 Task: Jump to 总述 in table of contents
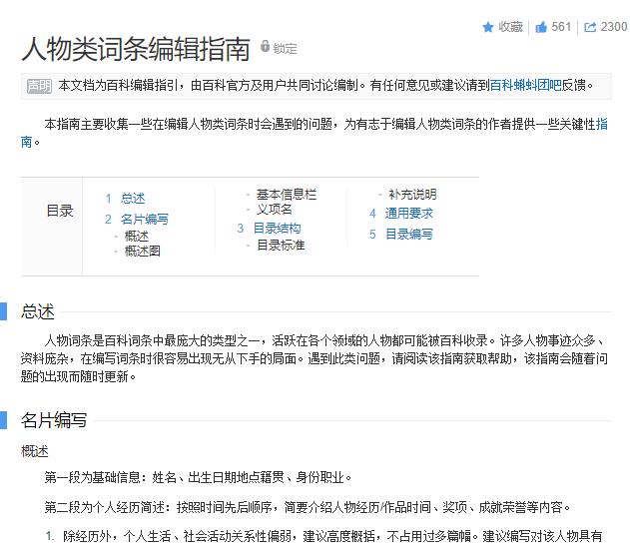133,199
